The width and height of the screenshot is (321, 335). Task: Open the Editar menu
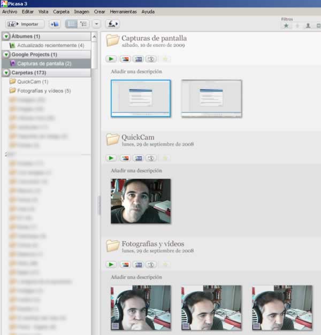tap(28, 12)
